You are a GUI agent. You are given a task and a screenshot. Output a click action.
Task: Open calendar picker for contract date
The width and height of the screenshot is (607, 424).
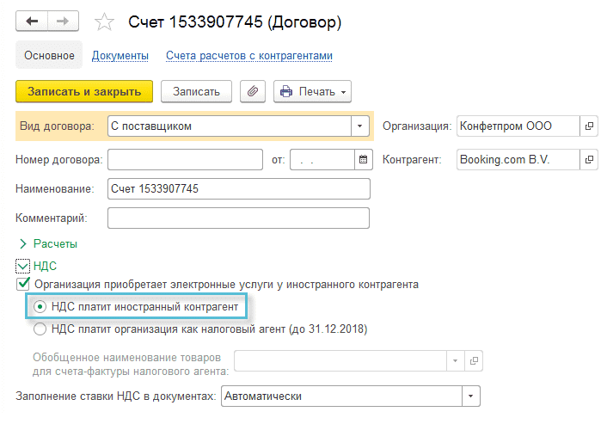[x=363, y=160]
